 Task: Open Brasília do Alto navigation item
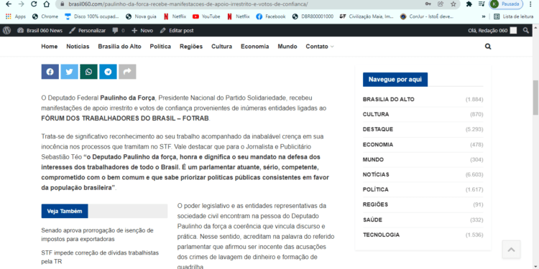click(x=119, y=47)
